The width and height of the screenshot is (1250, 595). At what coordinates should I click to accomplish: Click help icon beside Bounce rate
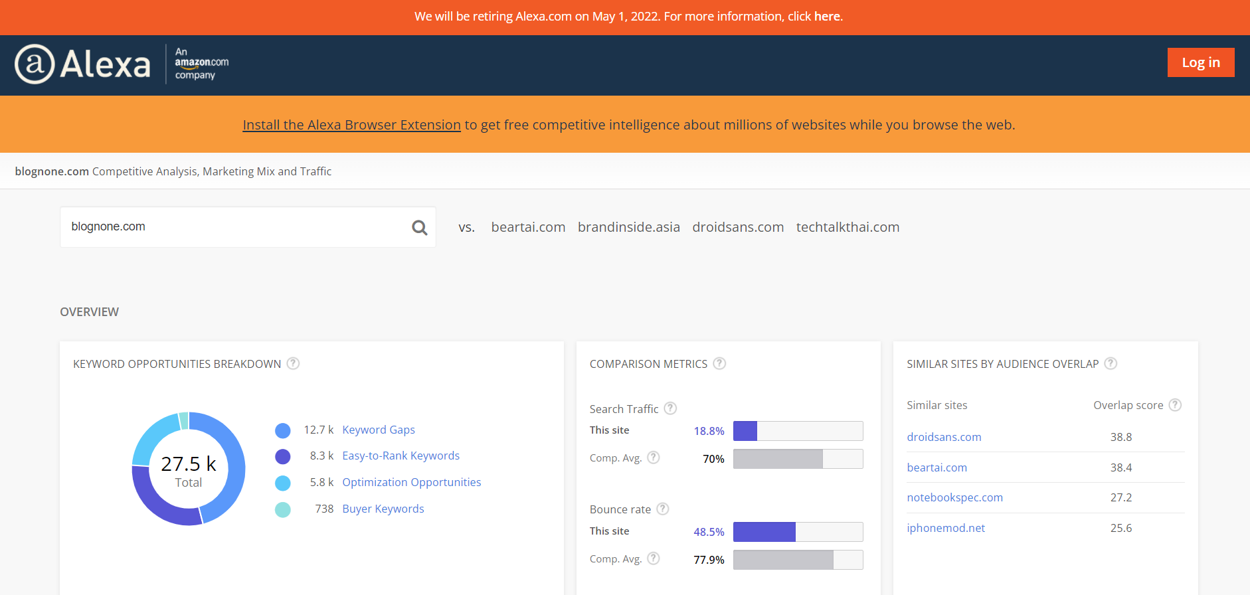pyautogui.click(x=663, y=509)
